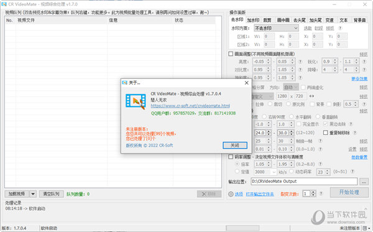Tick the 背景 checkbox
Screen dimensions: 373x232
point(312,104)
